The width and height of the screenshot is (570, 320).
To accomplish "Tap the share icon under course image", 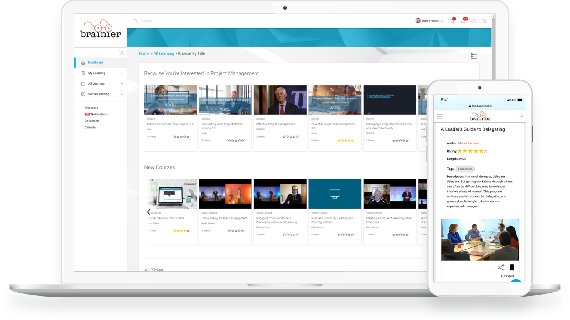I will tap(501, 267).
